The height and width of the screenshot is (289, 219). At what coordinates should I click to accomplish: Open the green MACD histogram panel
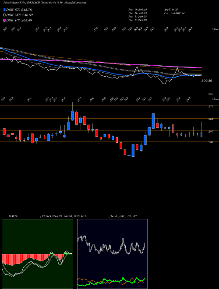(37, 254)
